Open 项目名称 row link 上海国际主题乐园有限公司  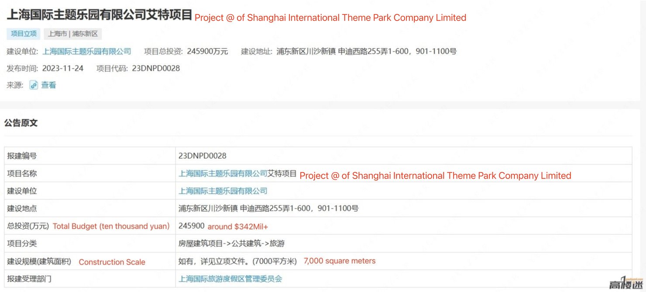tap(223, 174)
